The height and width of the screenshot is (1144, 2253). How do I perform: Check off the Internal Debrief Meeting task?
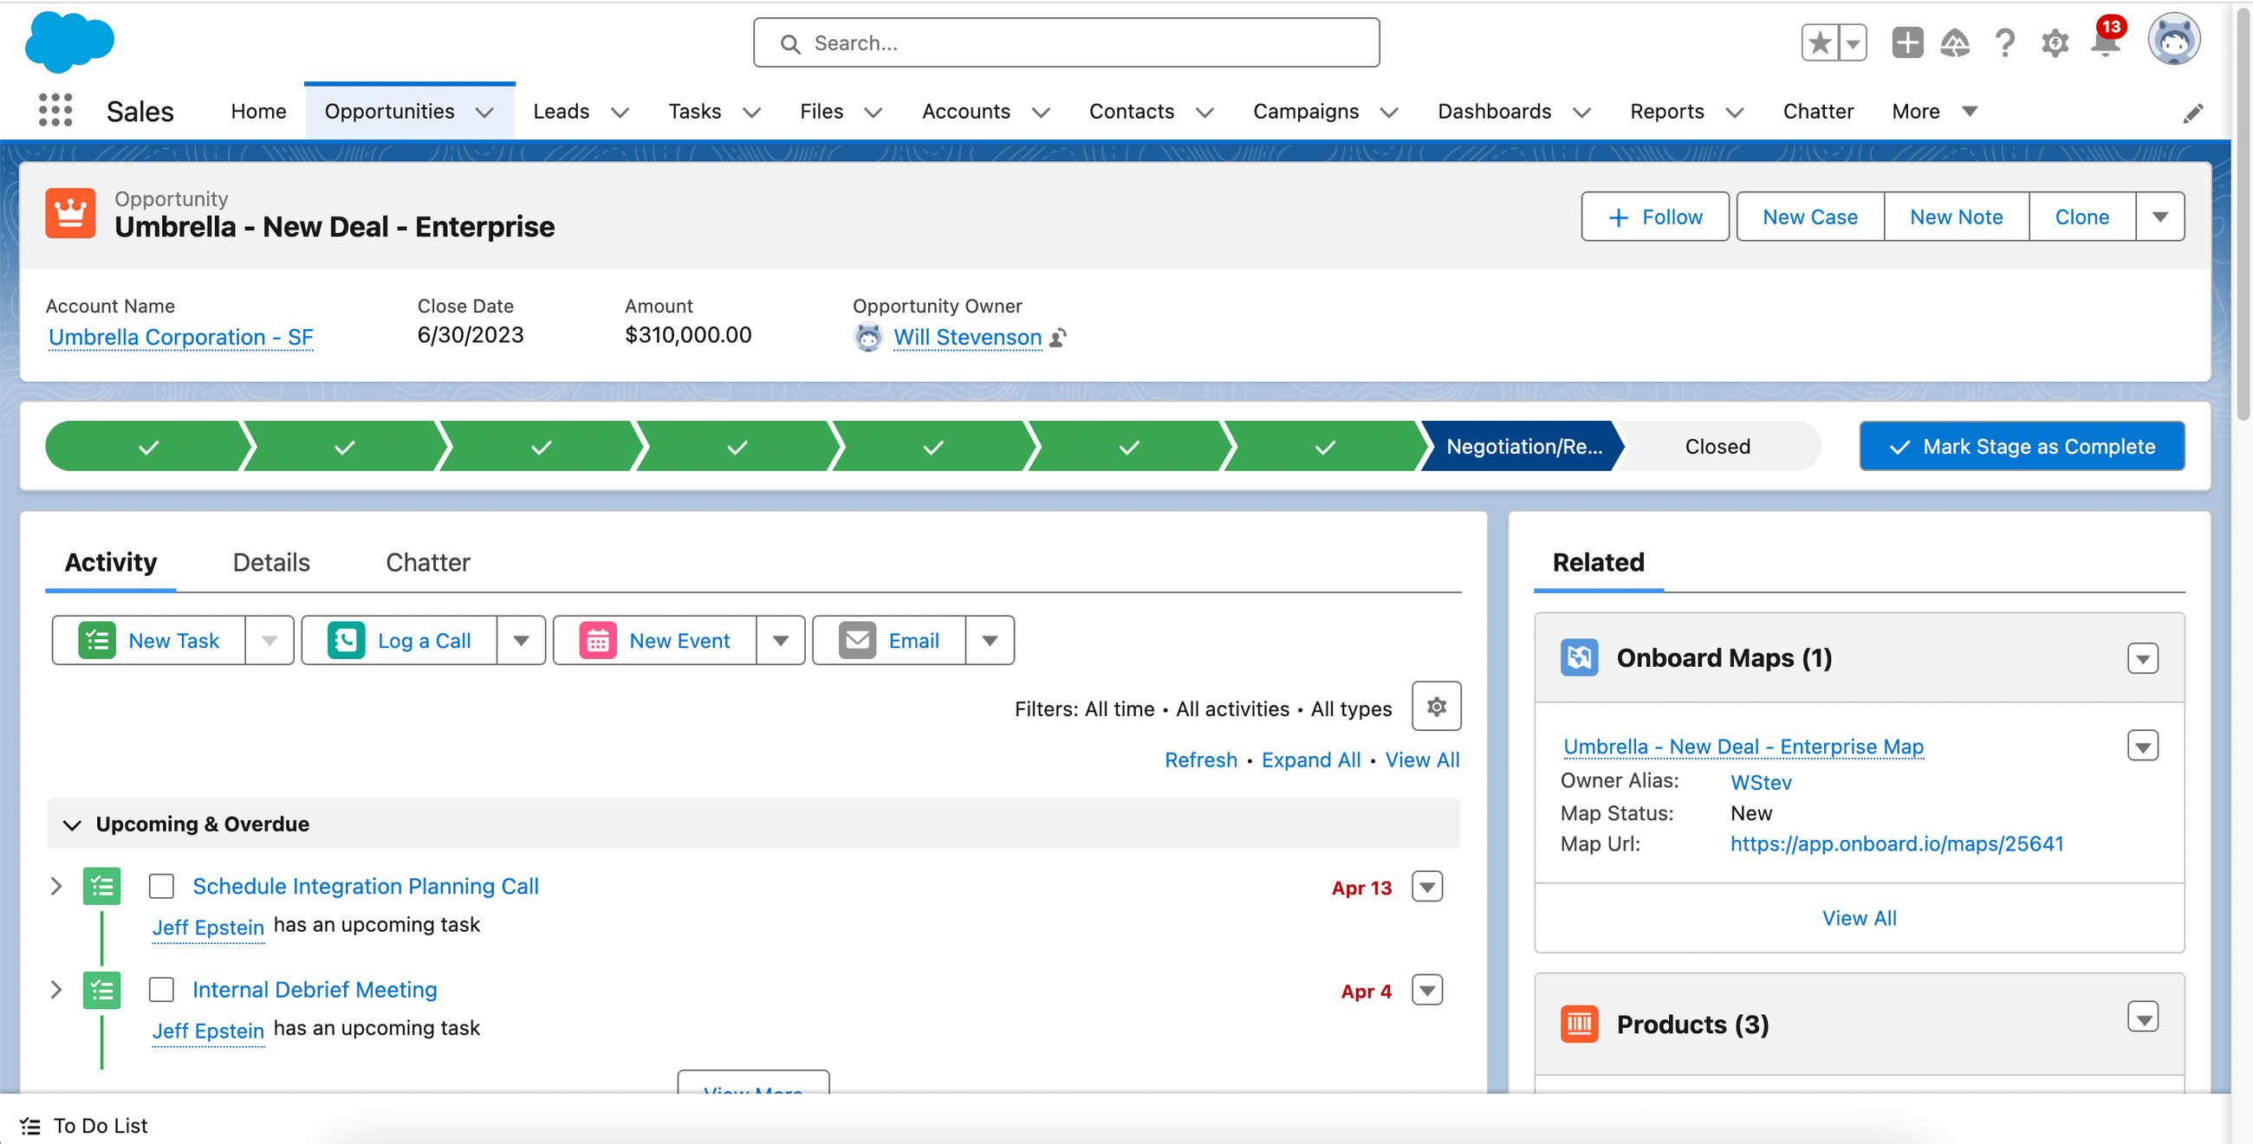tap(162, 989)
